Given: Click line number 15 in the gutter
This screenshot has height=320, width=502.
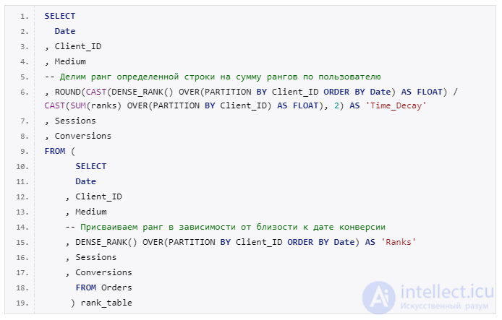Looking at the screenshot, I should pos(22,243).
